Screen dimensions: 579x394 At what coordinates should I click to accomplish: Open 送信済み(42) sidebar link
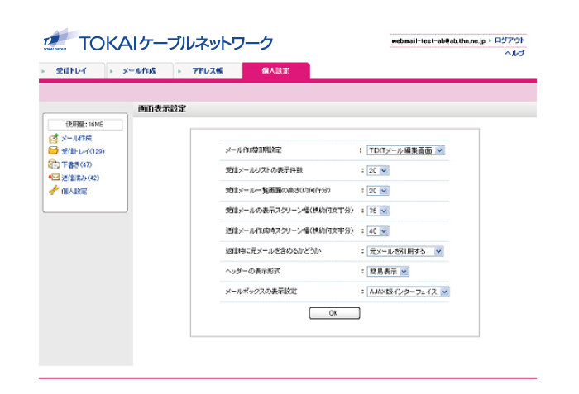[x=80, y=178]
